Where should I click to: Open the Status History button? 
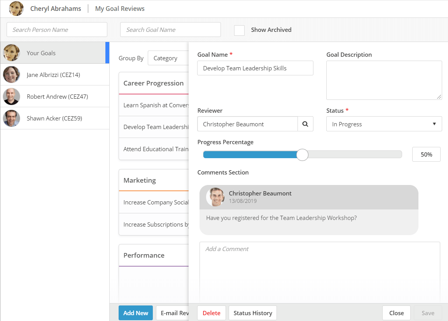pos(252,313)
